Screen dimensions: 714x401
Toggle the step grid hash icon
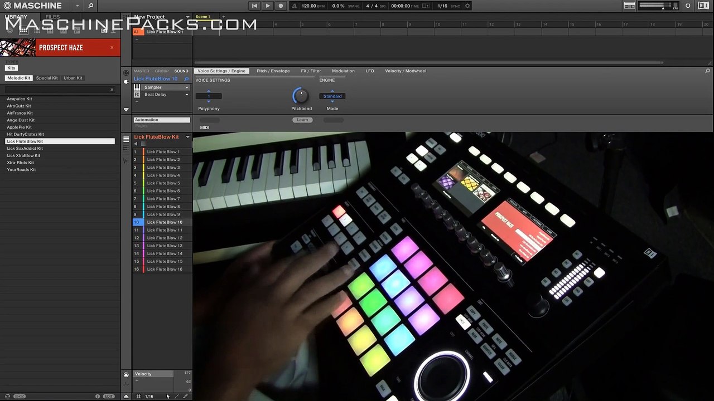139,397
